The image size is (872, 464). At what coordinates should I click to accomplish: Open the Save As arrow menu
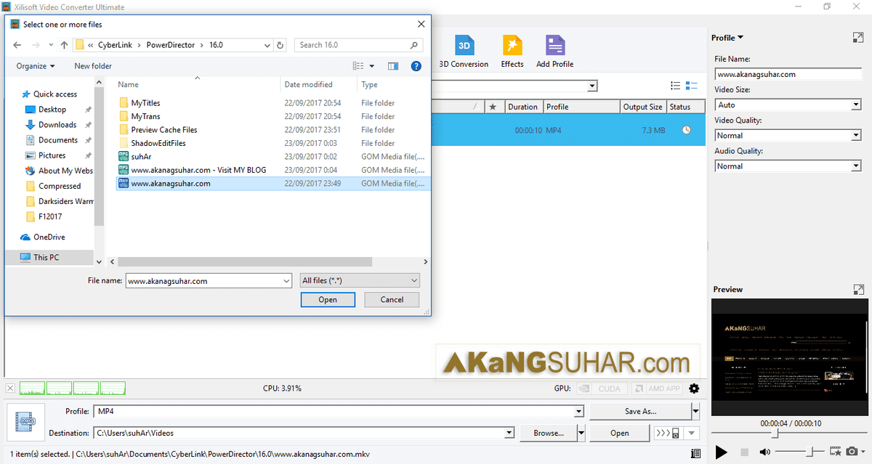click(695, 412)
